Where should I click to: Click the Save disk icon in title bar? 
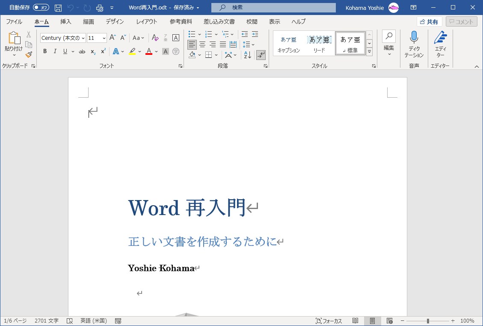pos(58,8)
